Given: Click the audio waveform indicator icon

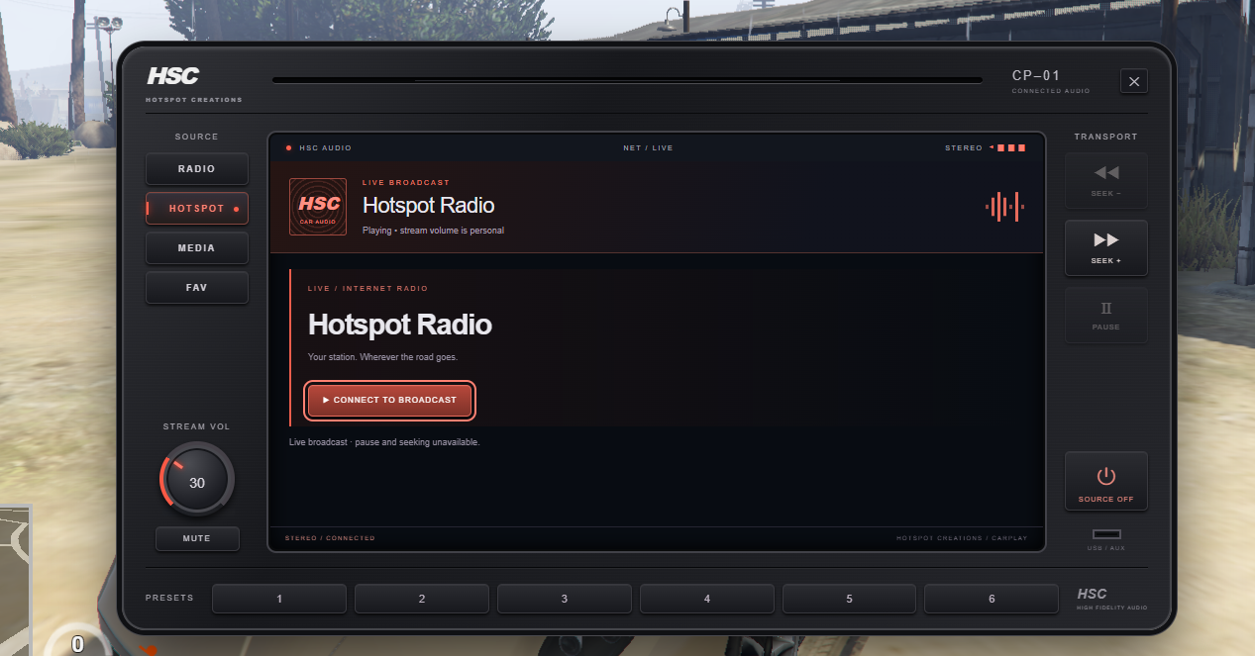Looking at the screenshot, I should click(x=1004, y=207).
